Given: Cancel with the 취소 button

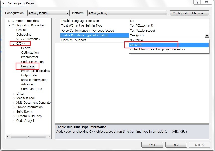Looking at the screenshot, I should (176, 145).
